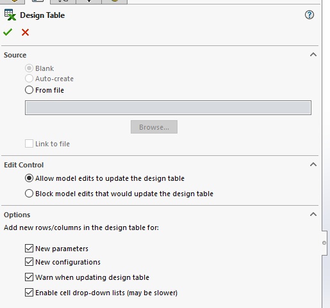Switch to FeatureManager design tree tab
The image size is (330, 308).
click(12, 1)
